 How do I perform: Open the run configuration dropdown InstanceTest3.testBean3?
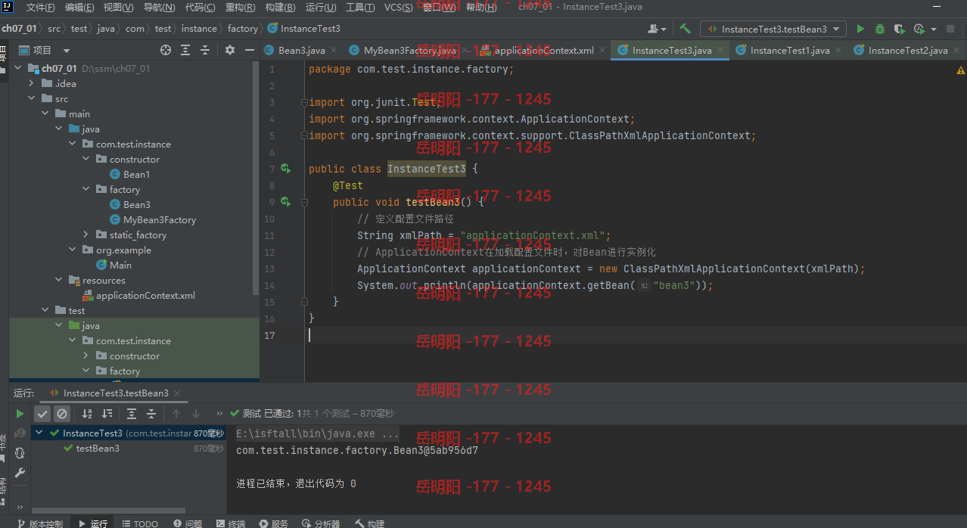coord(773,29)
